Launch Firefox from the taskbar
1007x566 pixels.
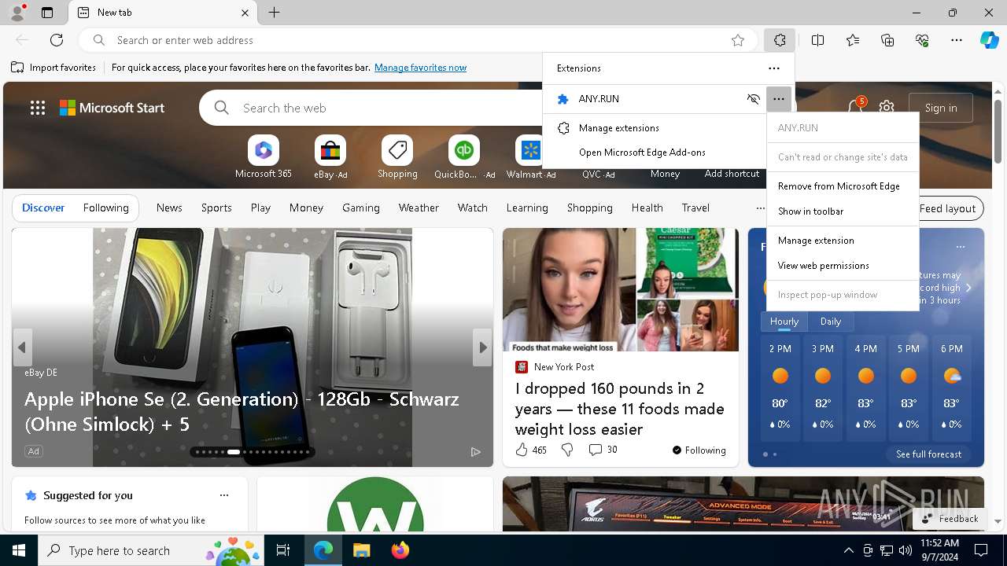point(400,550)
